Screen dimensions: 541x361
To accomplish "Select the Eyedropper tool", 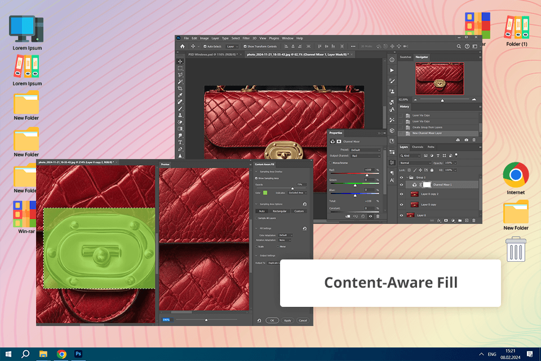I will 180,95.
